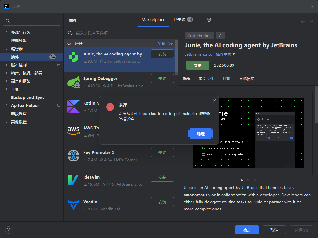The width and height of the screenshot is (318, 238).
Task: Install the Spring Debugger plugin
Action: 162,78
